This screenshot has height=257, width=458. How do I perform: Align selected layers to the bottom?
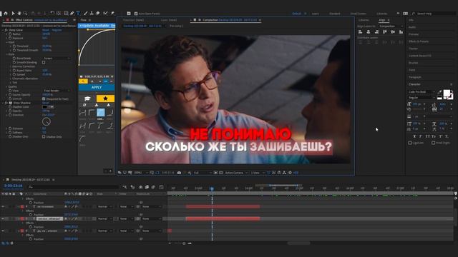tap(401, 32)
